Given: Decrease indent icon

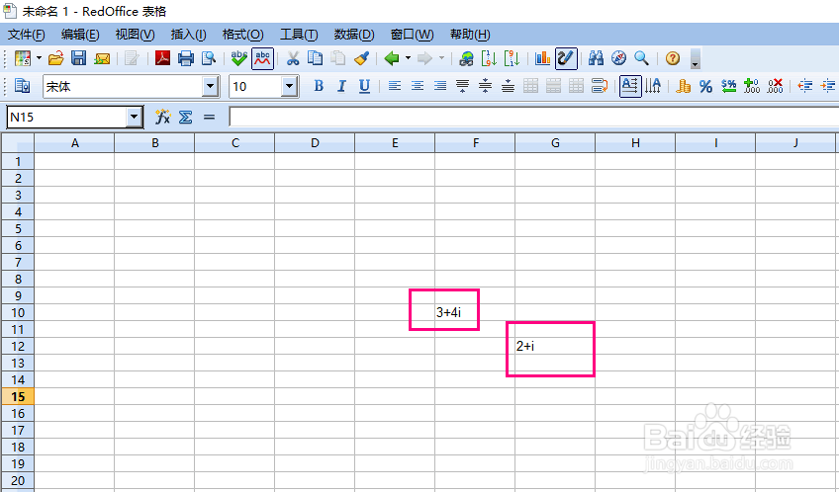Looking at the screenshot, I should coord(804,86).
